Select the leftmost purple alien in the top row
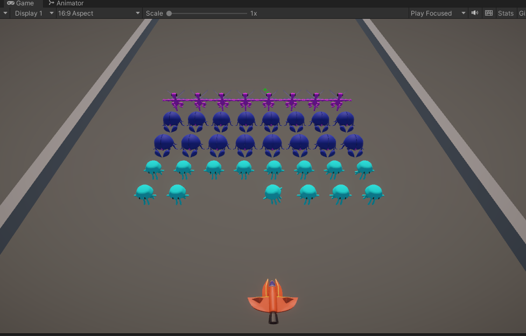The width and height of the screenshot is (526, 336). 177,101
